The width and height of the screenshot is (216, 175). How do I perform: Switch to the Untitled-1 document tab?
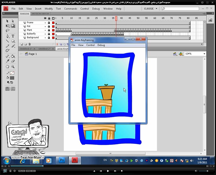click(x=26, y=49)
